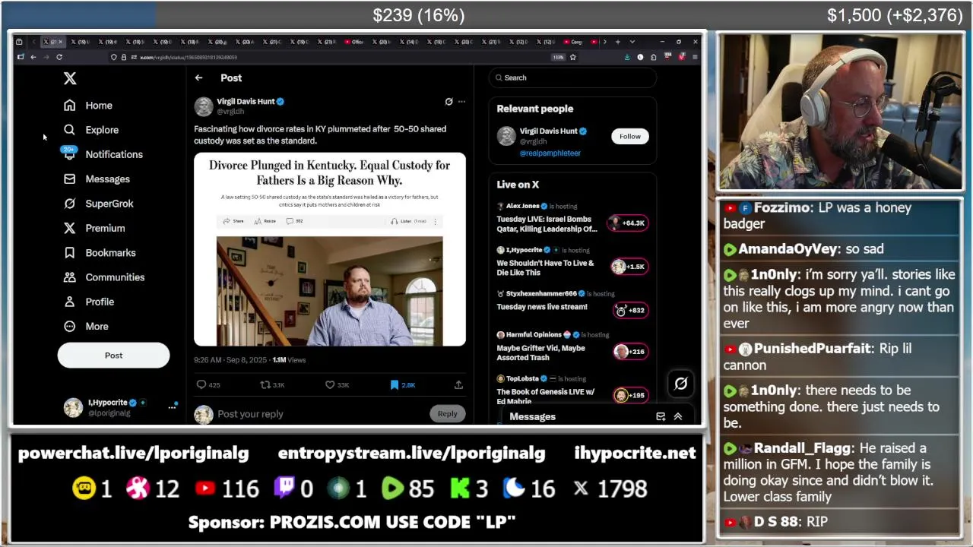
Task: Expand the Messages drawer chevrons
Action: click(x=678, y=416)
